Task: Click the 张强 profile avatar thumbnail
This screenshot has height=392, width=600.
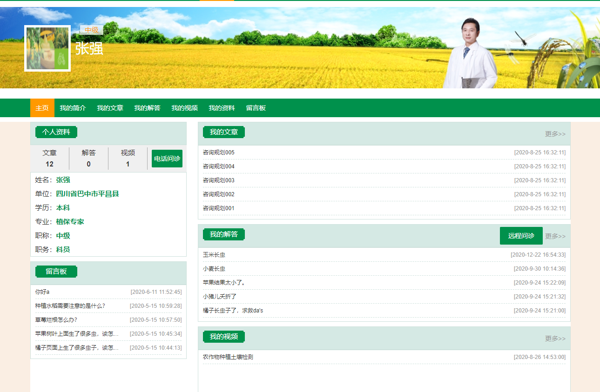Action: click(x=47, y=48)
